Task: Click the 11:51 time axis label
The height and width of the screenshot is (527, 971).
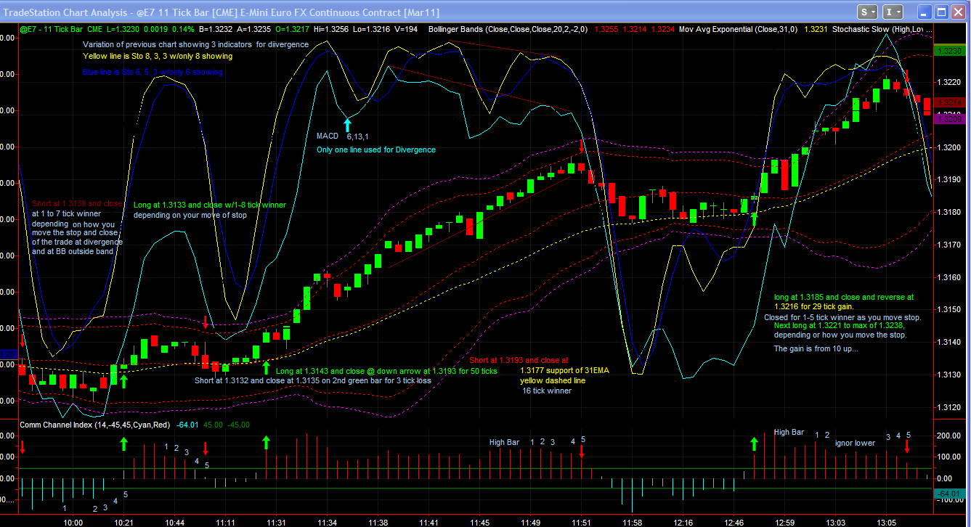Action: 582,522
